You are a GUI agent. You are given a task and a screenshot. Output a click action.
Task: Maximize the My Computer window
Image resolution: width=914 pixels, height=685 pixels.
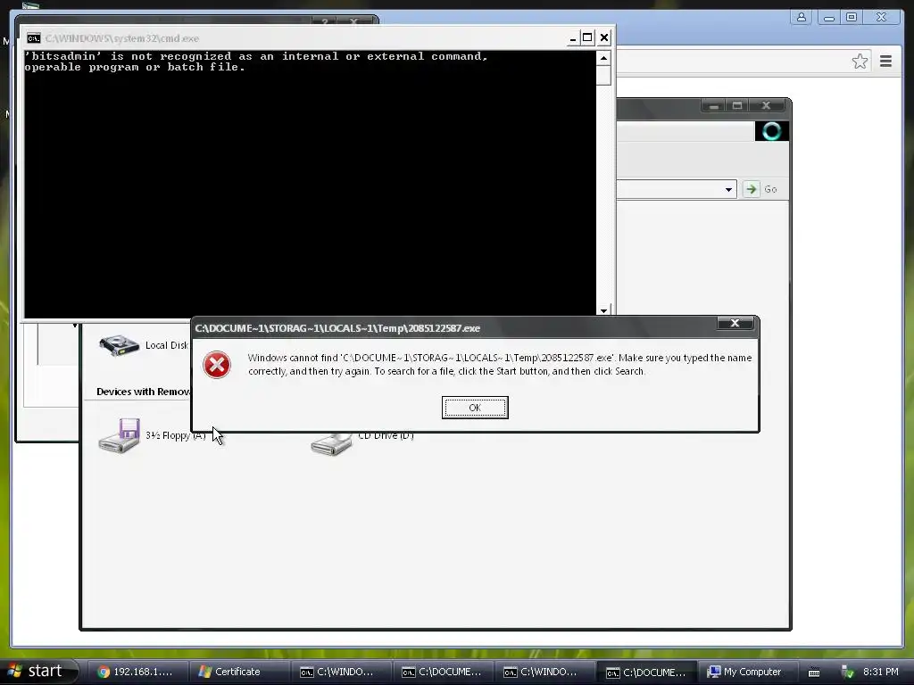[737, 105]
